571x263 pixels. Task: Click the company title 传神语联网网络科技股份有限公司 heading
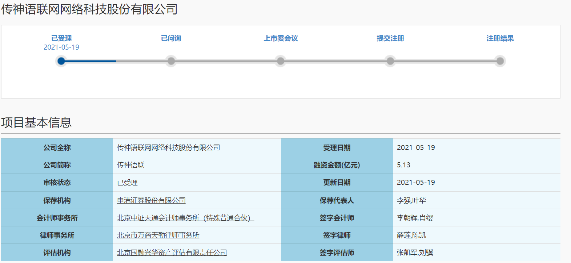[x=89, y=9]
